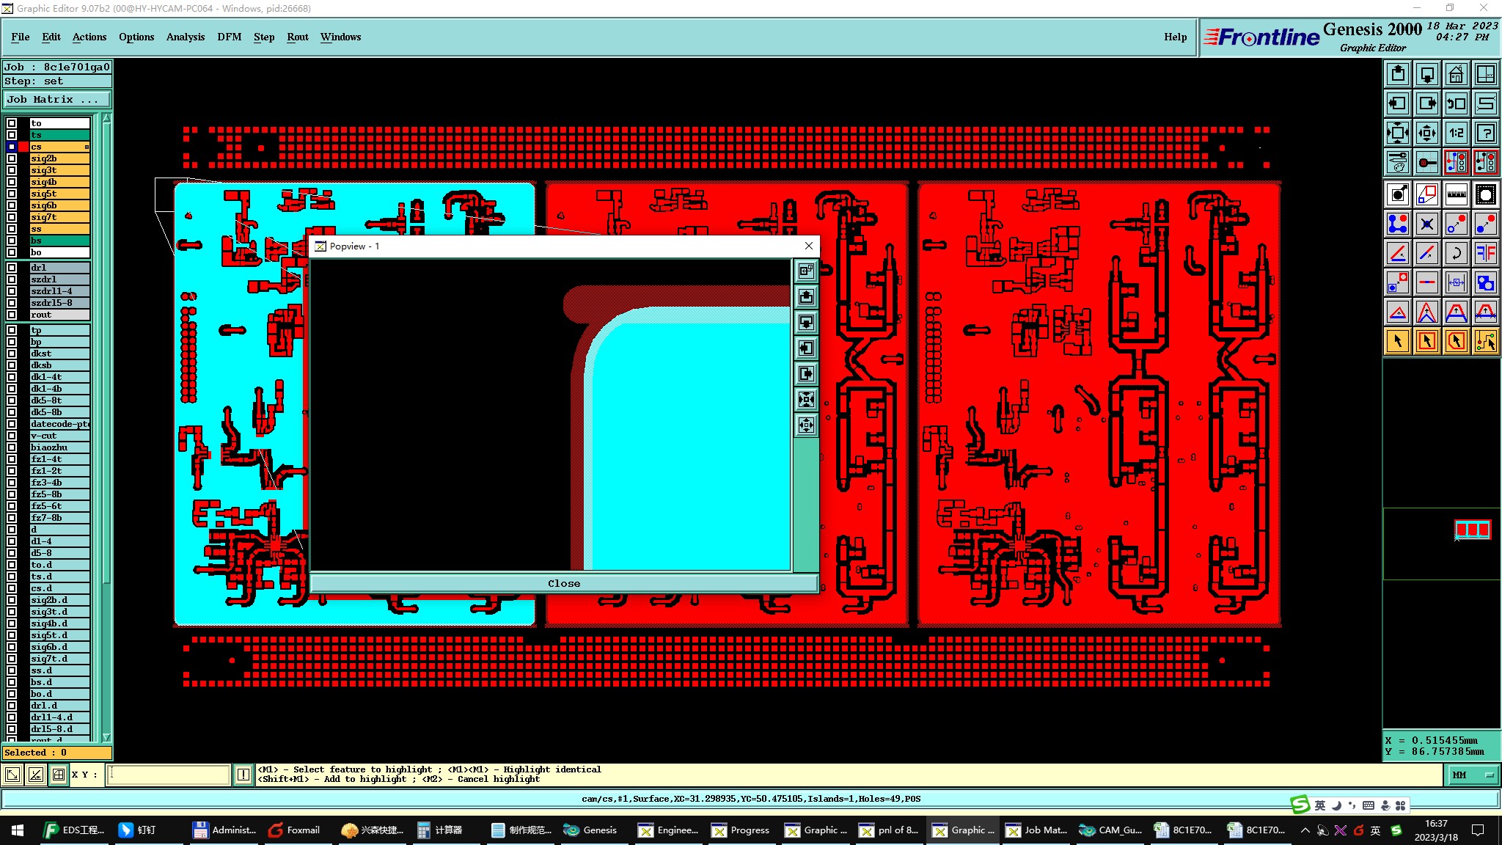Screen dimensions: 1502x845
Task: Click the X Y coordinate input field
Action: 169,775
